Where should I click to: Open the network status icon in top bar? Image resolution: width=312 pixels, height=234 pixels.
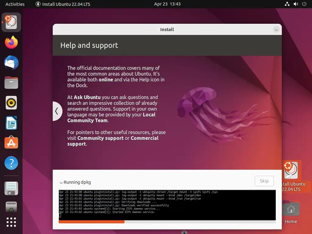[287, 4]
